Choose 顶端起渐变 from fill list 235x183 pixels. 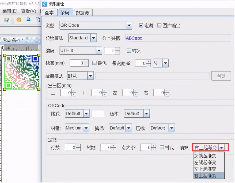209,156
